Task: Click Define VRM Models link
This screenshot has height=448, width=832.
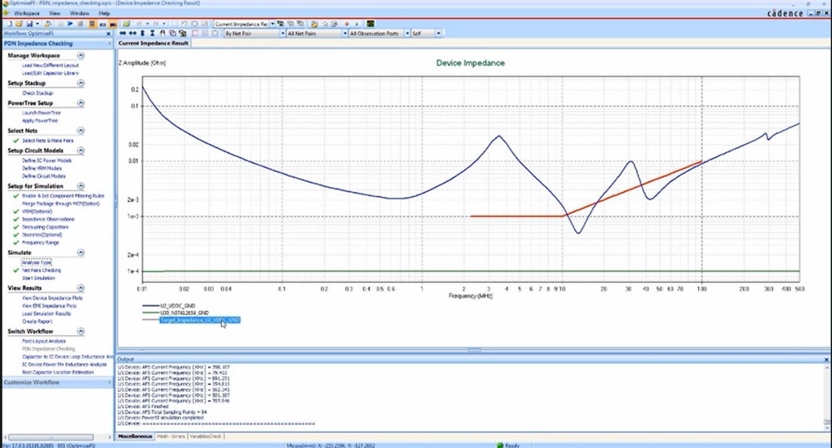Action: pos(42,168)
